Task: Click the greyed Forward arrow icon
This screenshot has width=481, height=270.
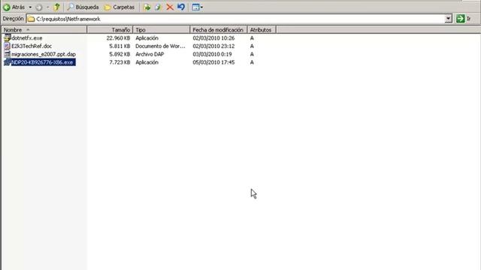Action: coord(39,7)
